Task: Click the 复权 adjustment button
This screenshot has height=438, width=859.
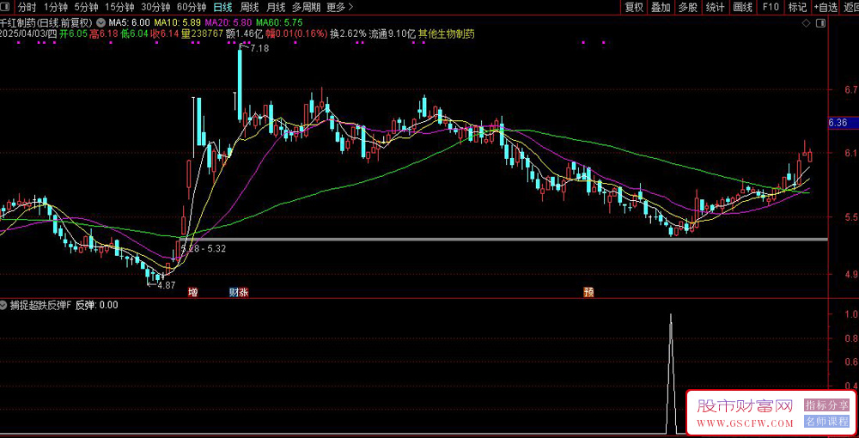Action: tap(634, 7)
